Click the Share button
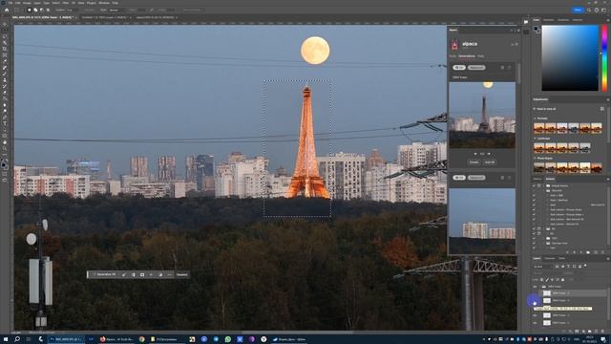611x344 pixels. pyautogui.click(x=578, y=11)
